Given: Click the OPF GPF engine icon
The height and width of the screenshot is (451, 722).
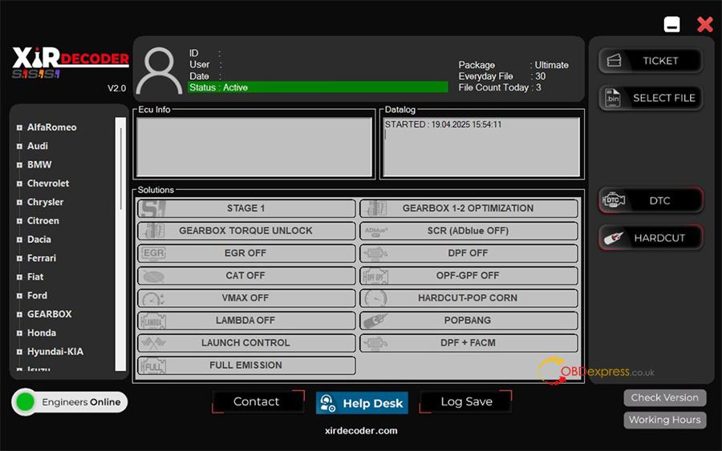Looking at the screenshot, I should click(x=375, y=276).
